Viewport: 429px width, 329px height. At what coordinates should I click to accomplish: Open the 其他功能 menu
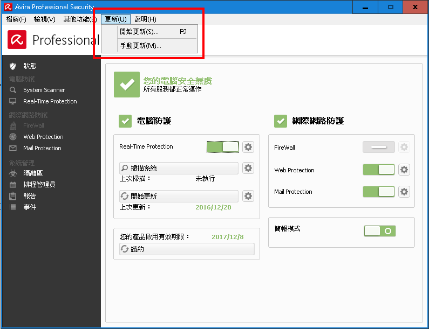80,19
